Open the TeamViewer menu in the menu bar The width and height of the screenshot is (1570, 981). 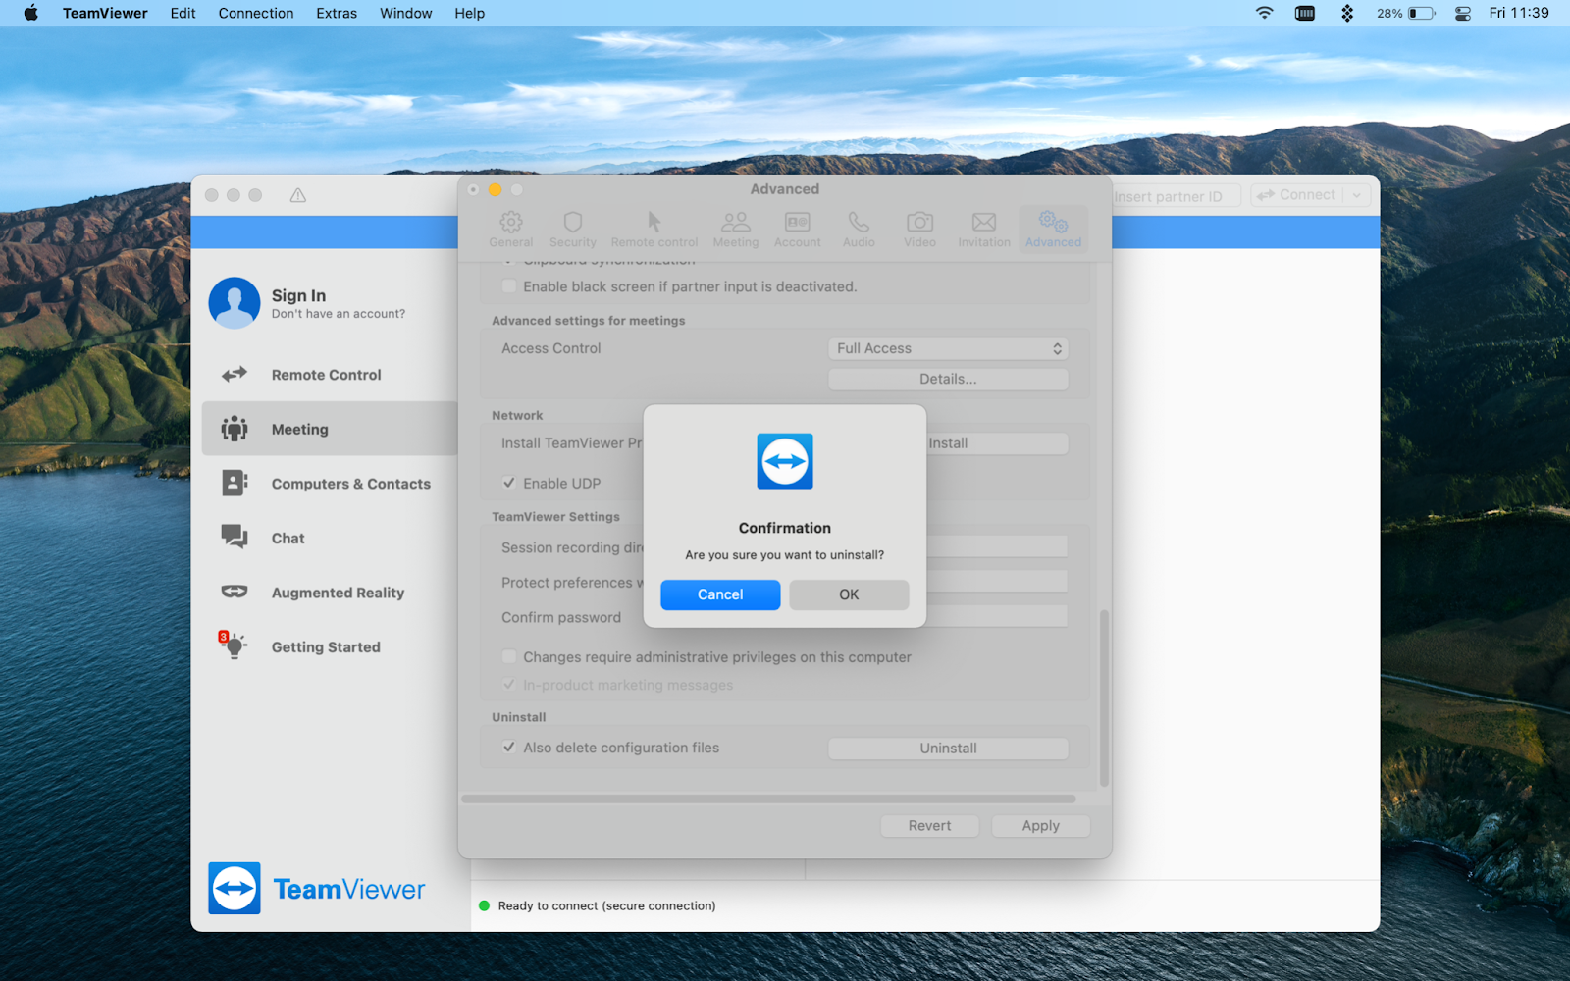tap(105, 13)
